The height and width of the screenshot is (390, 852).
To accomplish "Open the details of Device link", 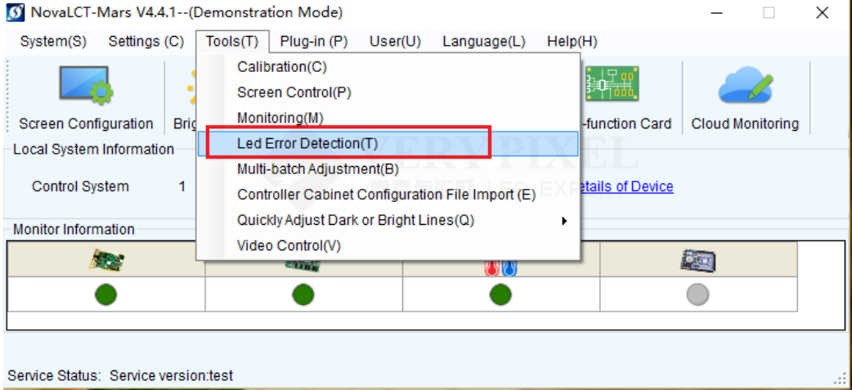I will tap(626, 186).
